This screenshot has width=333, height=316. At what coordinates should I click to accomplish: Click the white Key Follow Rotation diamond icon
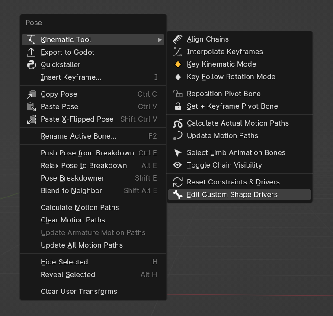178,77
